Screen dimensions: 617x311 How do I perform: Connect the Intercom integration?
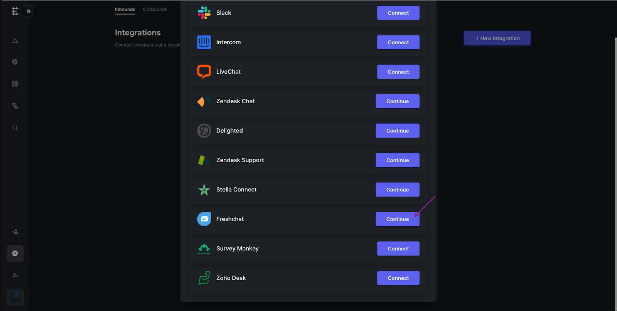pyautogui.click(x=398, y=42)
